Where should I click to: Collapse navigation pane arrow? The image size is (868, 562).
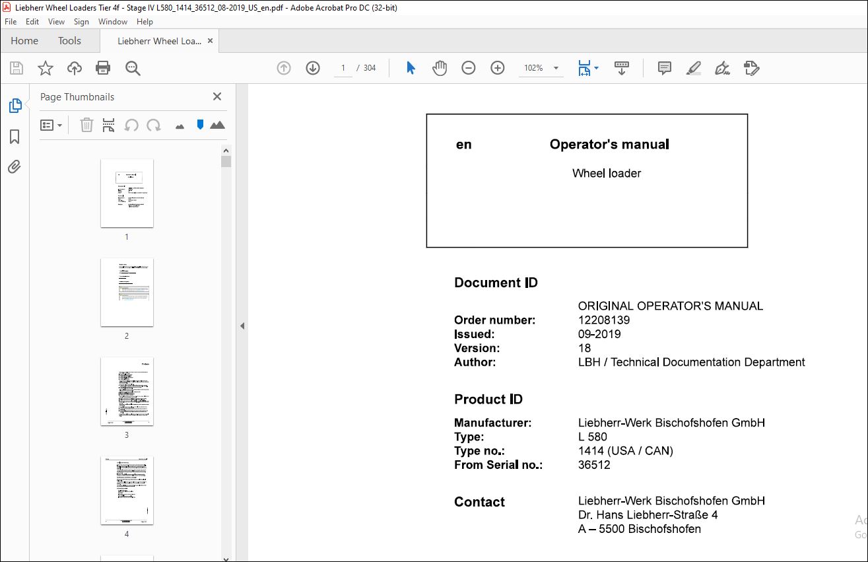[x=242, y=326]
